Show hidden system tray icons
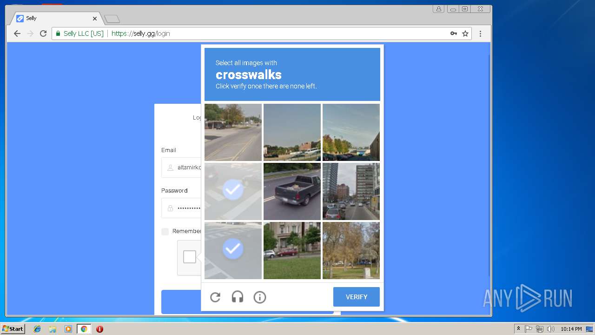This screenshot has width=595, height=335. (x=518, y=329)
